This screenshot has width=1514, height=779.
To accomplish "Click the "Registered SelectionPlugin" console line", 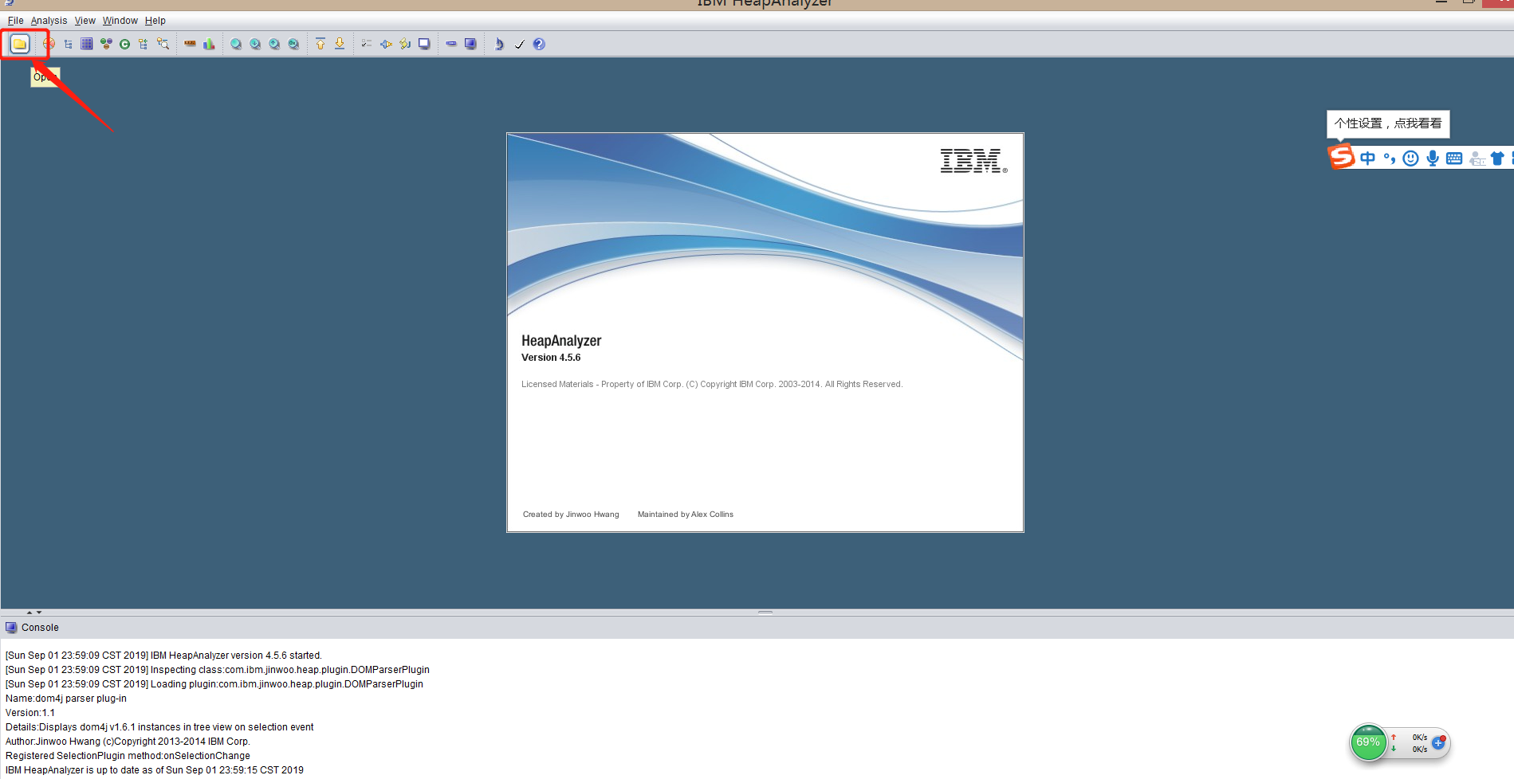I will [x=128, y=756].
